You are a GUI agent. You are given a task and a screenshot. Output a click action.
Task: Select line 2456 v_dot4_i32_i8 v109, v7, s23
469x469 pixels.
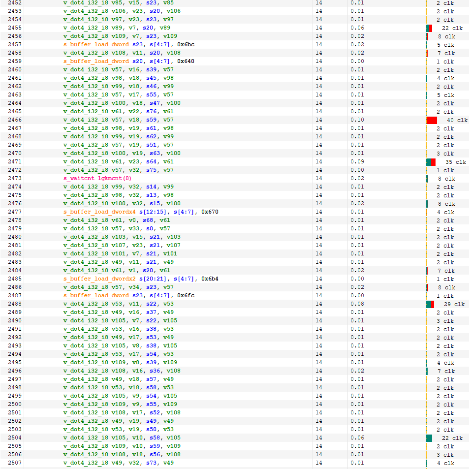[x=120, y=36]
